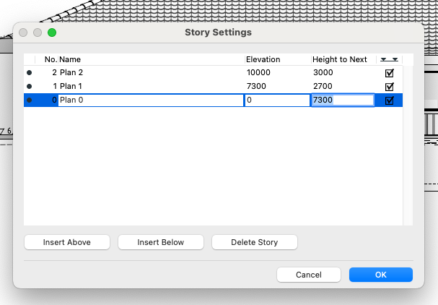Screen dimensions: 438x305
Task: Click the story-level icon in the table header
Action: [390, 59]
